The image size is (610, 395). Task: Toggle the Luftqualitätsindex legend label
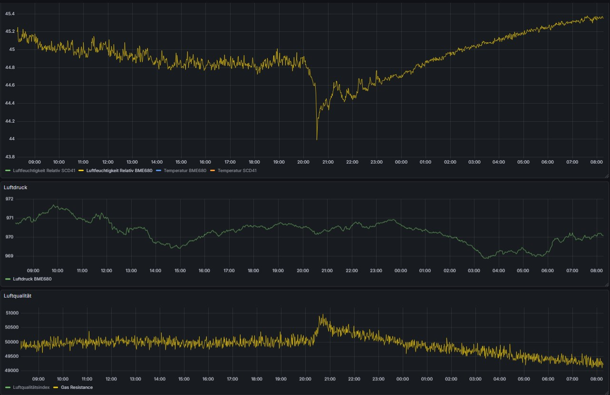click(31, 387)
